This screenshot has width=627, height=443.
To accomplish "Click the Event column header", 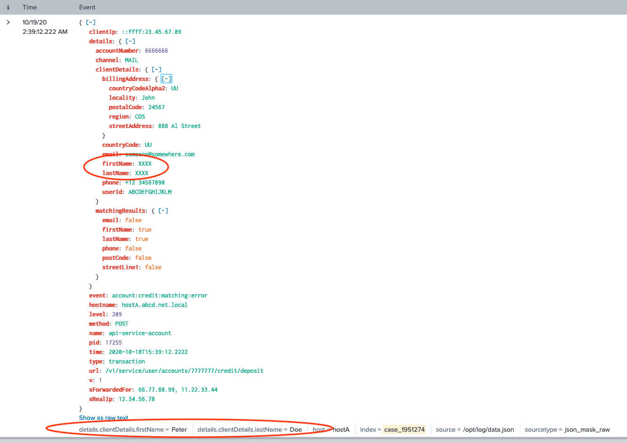I will point(88,7).
